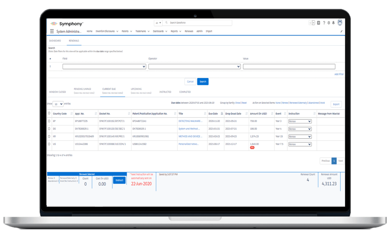
Task: Sort by Country Code column arrows
Action: (x=71, y=114)
